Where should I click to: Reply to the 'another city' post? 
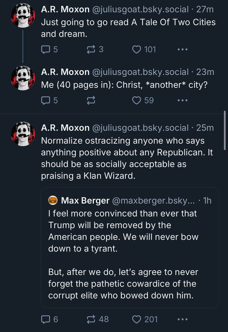[45, 100]
